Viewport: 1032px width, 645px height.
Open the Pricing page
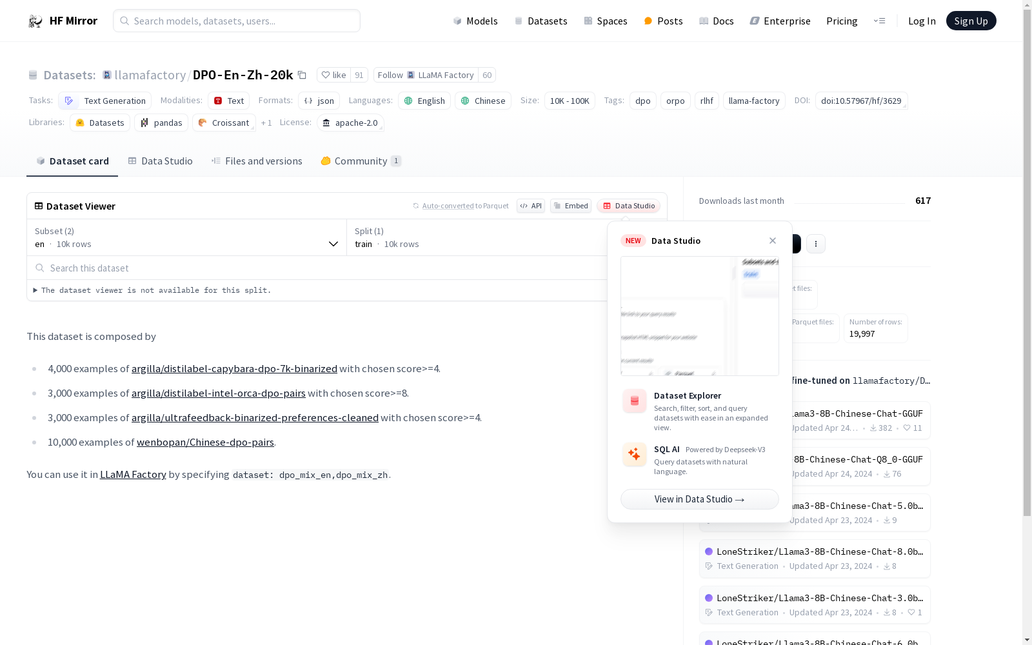[842, 21]
